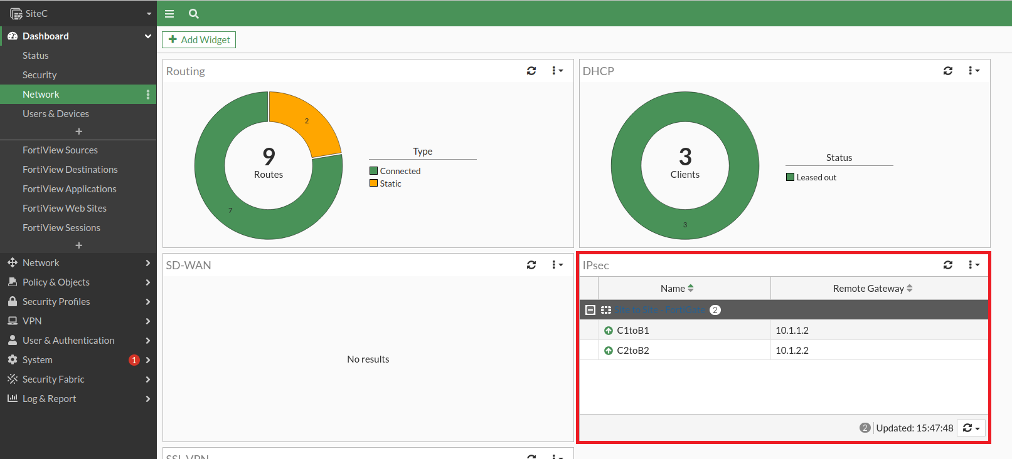The image size is (1012, 459).
Task: Open the search magnifier in top bar
Action: click(194, 14)
